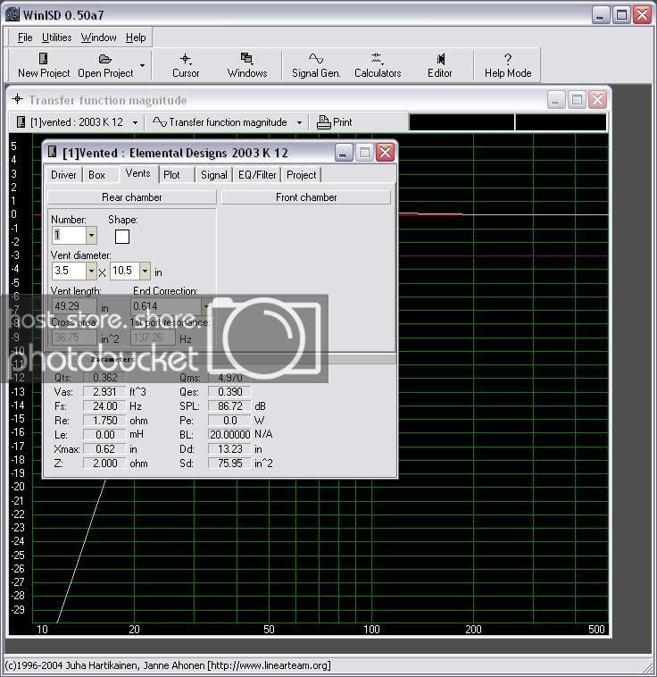Click the Fs value 24.00
657x677 pixels.
(104, 405)
